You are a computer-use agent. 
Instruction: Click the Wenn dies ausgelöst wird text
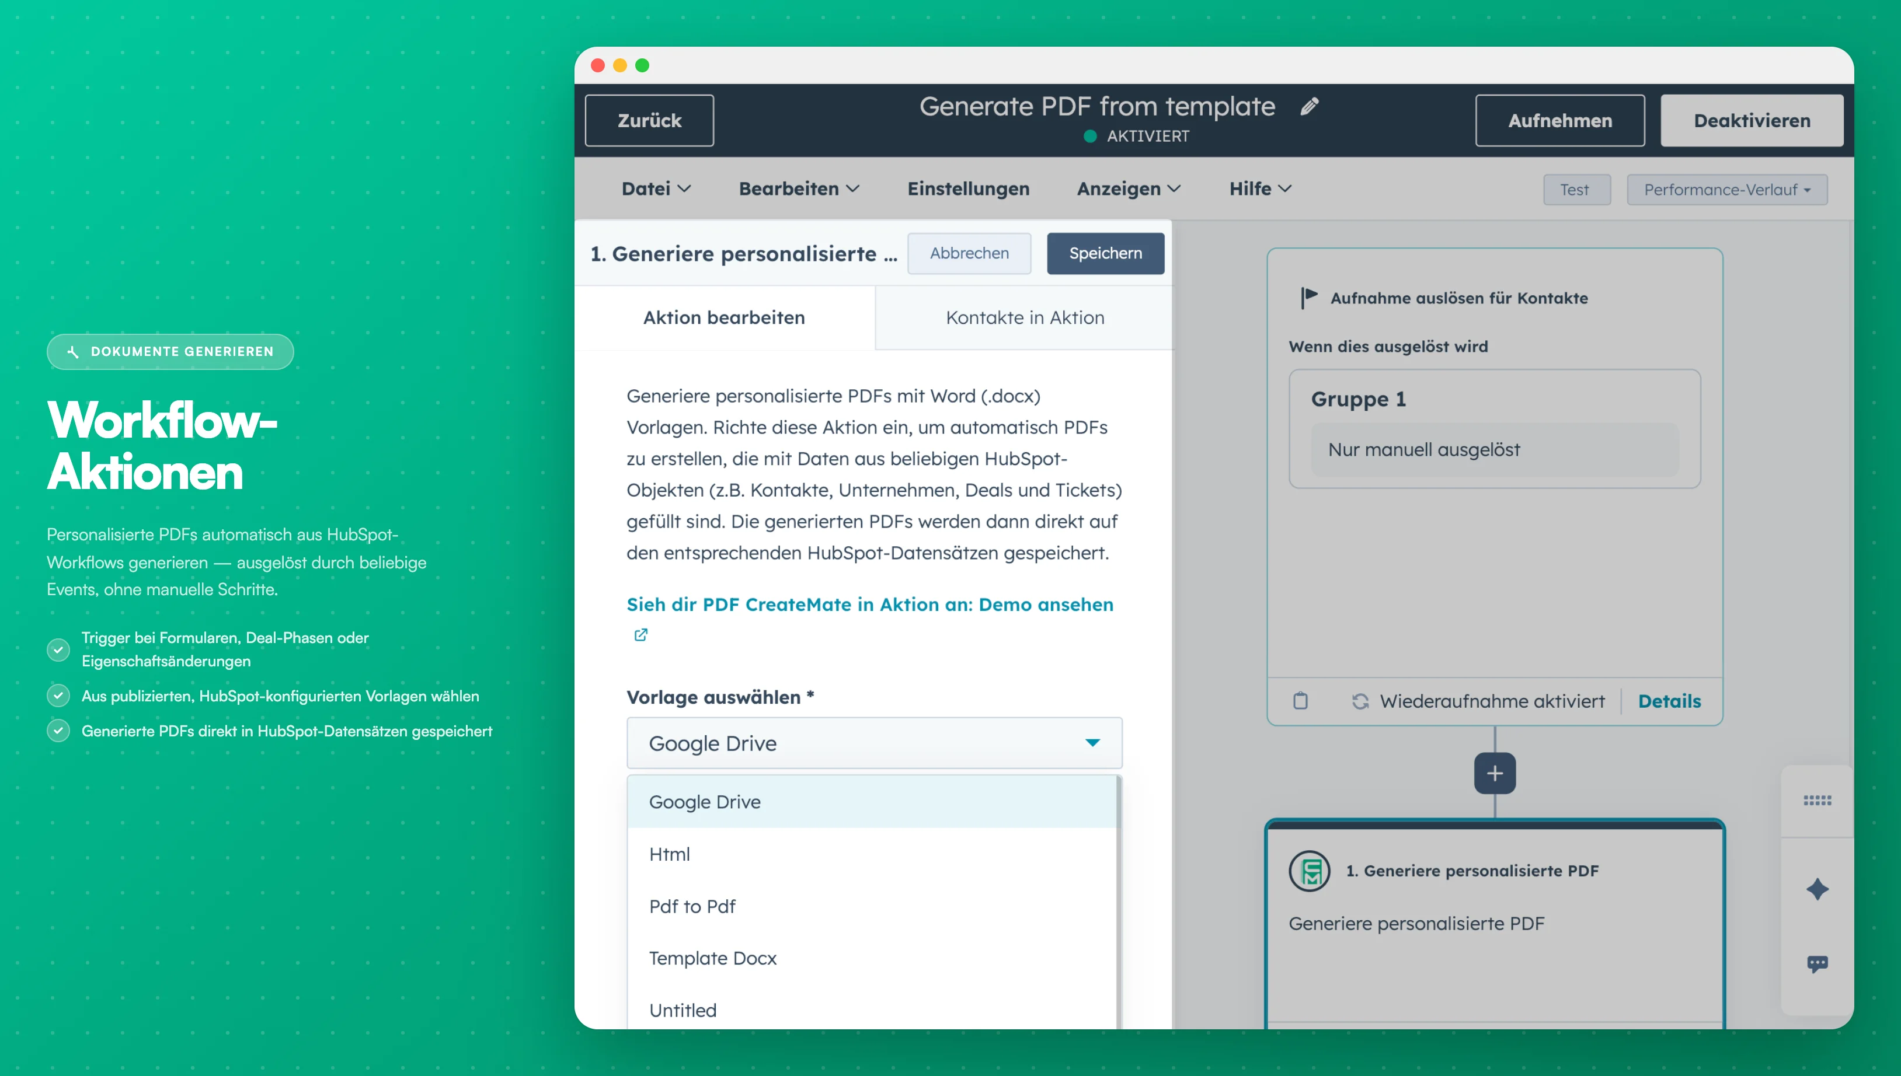point(1388,347)
